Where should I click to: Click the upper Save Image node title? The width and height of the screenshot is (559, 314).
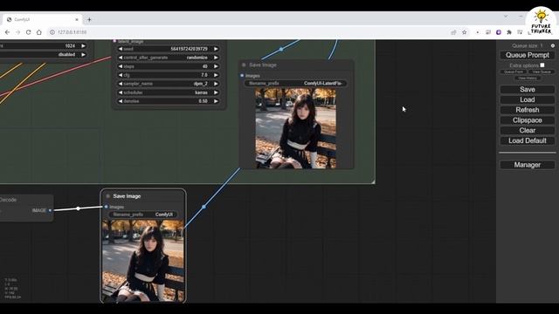tap(263, 65)
